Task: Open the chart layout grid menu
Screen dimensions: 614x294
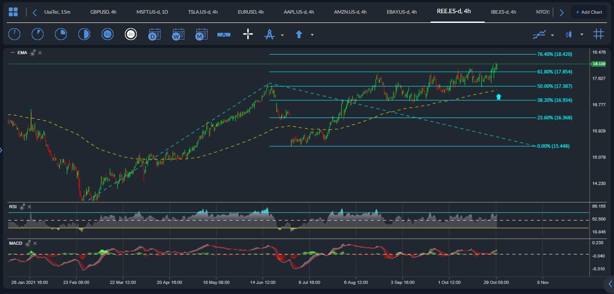Action: [13, 12]
